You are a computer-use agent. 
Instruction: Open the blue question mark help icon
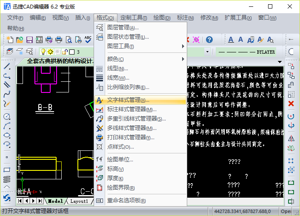[x=209, y=40]
